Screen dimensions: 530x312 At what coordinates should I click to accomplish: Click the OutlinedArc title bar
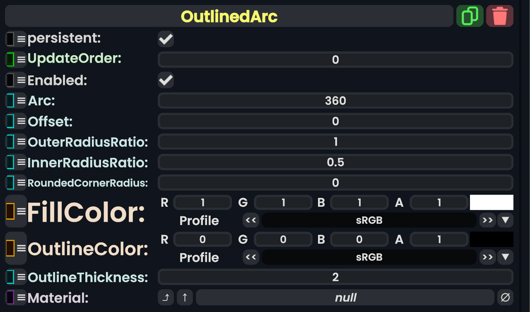click(229, 15)
